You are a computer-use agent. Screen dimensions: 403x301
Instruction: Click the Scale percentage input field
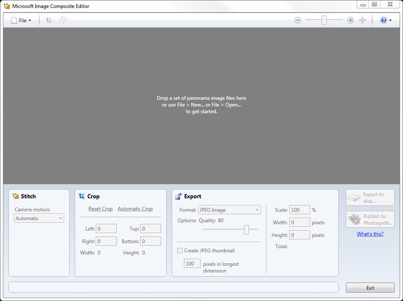(299, 210)
